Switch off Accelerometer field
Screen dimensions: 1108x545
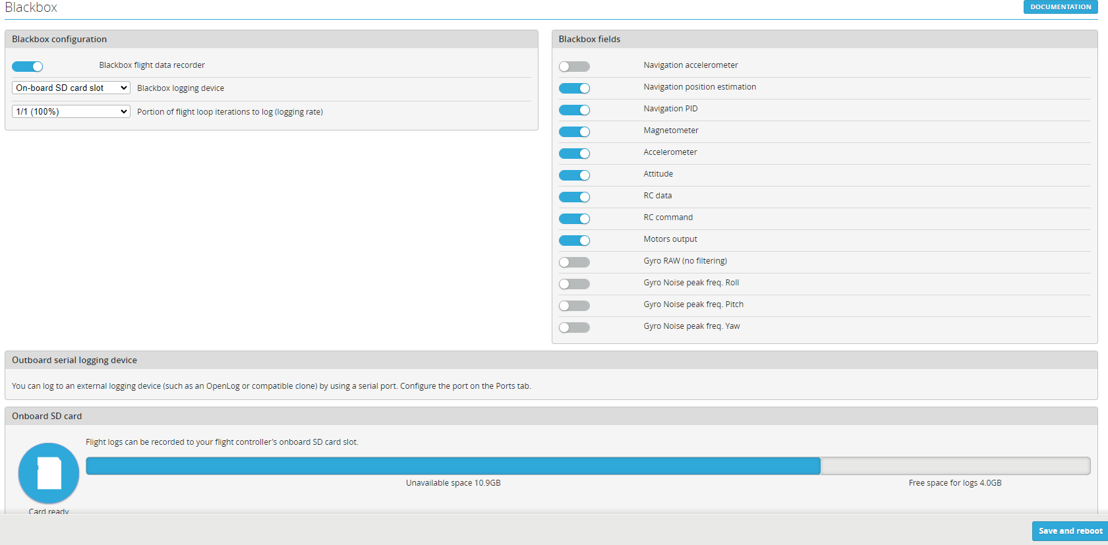pyautogui.click(x=574, y=154)
